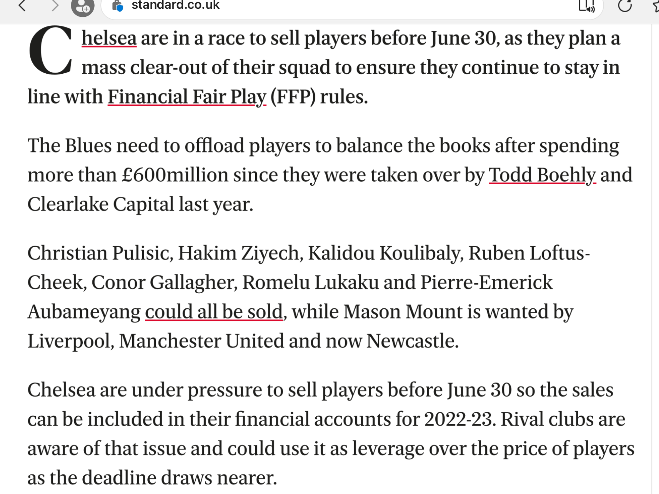Click the forward navigation arrow

[55, 5]
